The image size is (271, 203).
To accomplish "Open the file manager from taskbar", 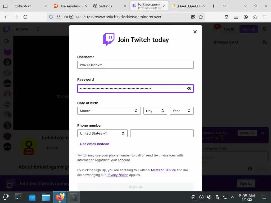I will pyautogui.click(x=46, y=197).
